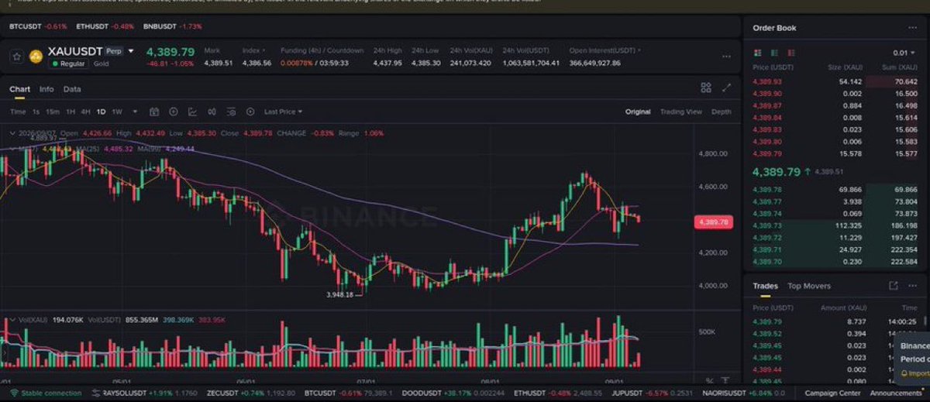Open the Last Price dropdown
The width and height of the screenshot is (930, 402).
(283, 112)
